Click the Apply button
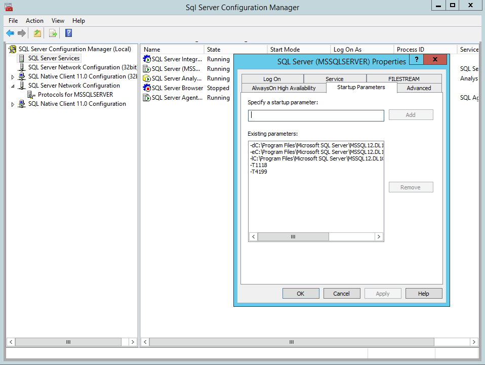The width and height of the screenshot is (485, 365). click(x=383, y=294)
